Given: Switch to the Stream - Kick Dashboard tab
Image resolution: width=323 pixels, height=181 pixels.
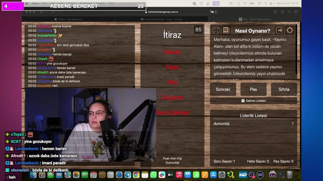Looking at the screenshot, I should [x=68, y=19].
